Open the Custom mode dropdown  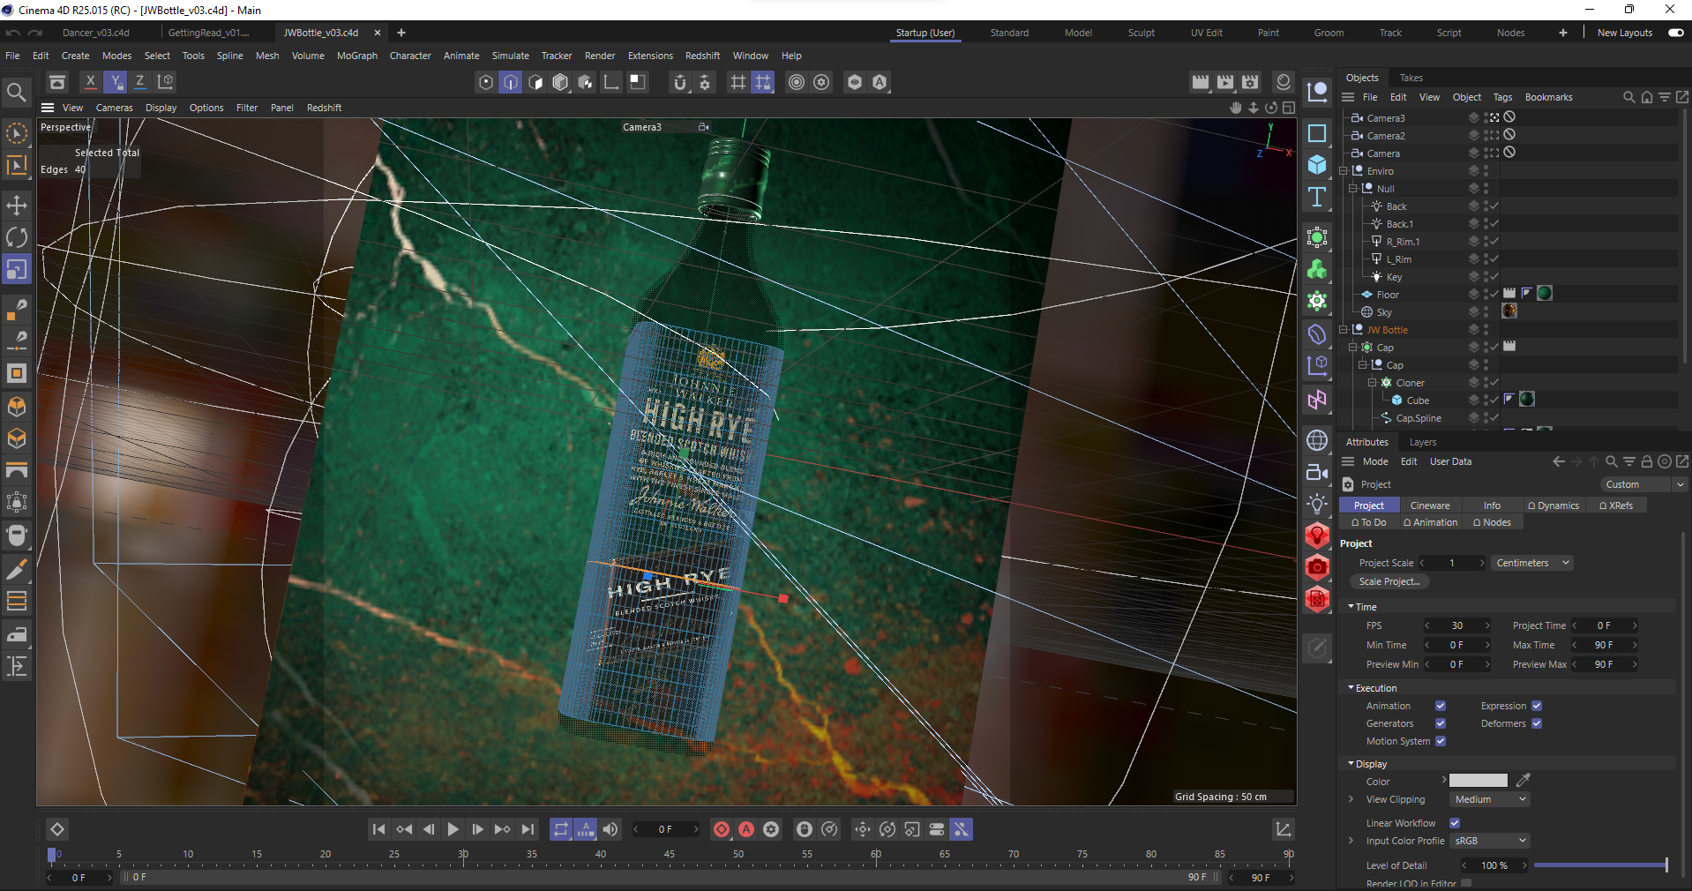(1643, 484)
